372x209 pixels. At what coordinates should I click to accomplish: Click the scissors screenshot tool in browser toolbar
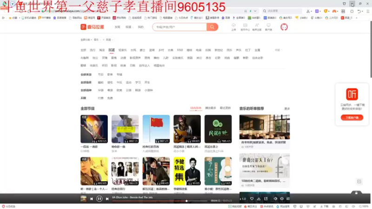[x=308, y=11]
